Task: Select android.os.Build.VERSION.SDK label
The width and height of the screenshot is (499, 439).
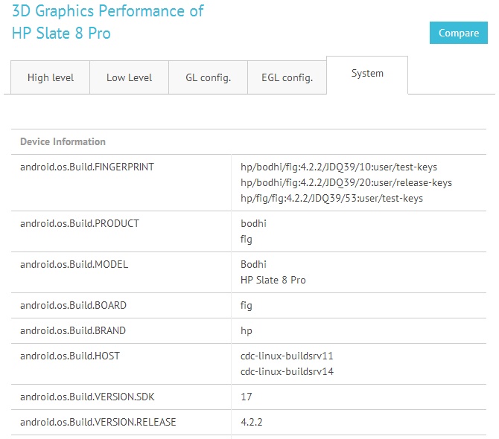Action: (87, 397)
